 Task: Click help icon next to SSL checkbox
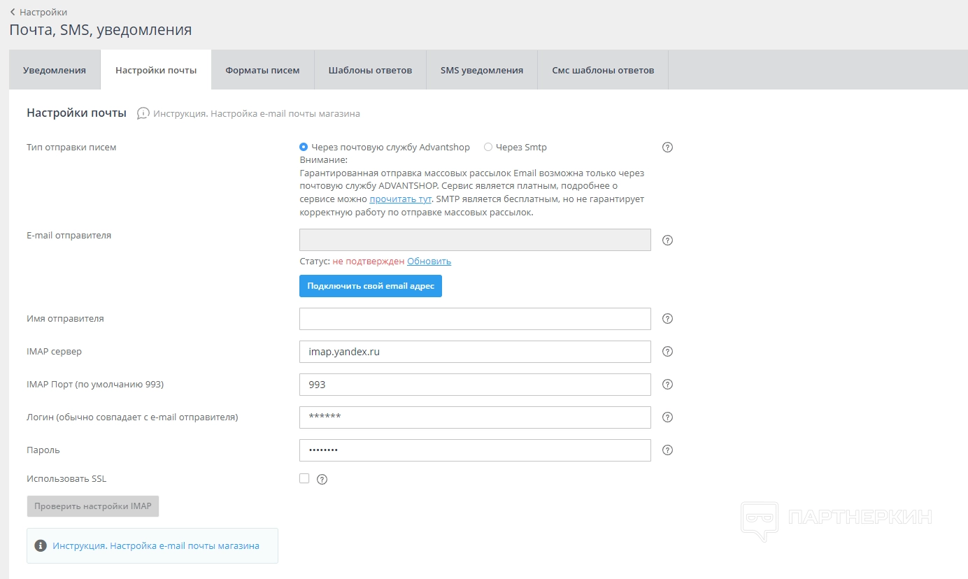(322, 480)
